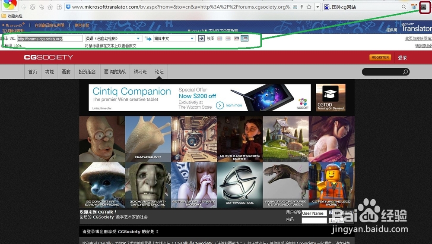Open the 使用条款 link

pyautogui.click(x=82, y=25)
